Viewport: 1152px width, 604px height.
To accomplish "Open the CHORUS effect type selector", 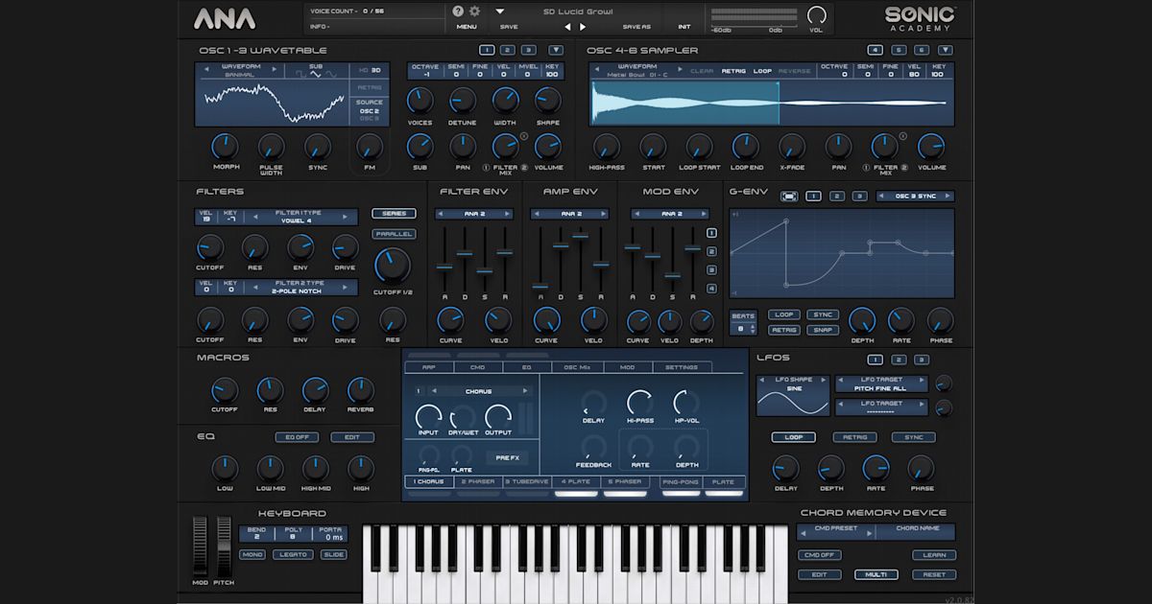I will coord(479,391).
